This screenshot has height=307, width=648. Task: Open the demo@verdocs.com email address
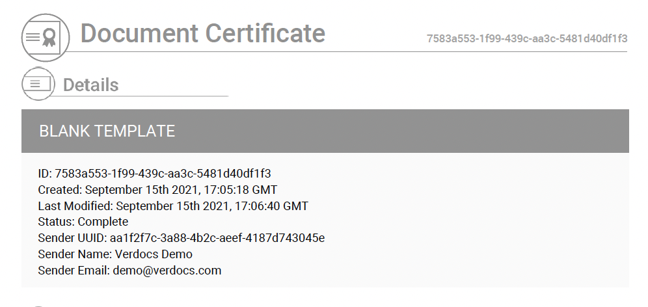pos(167,270)
